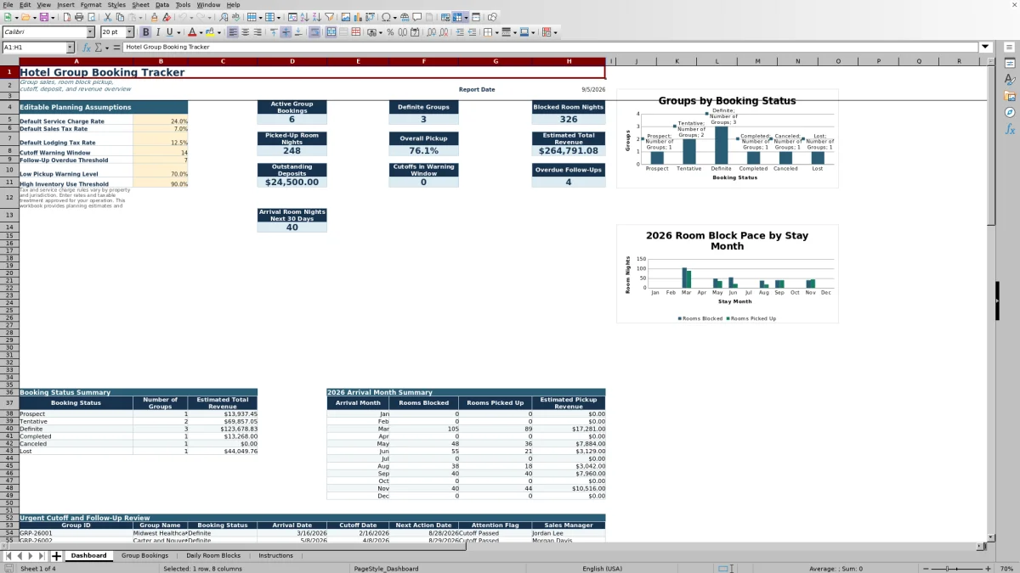The width and height of the screenshot is (1020, 573).
Task: Open the Data menu
Action: [162, 5]
